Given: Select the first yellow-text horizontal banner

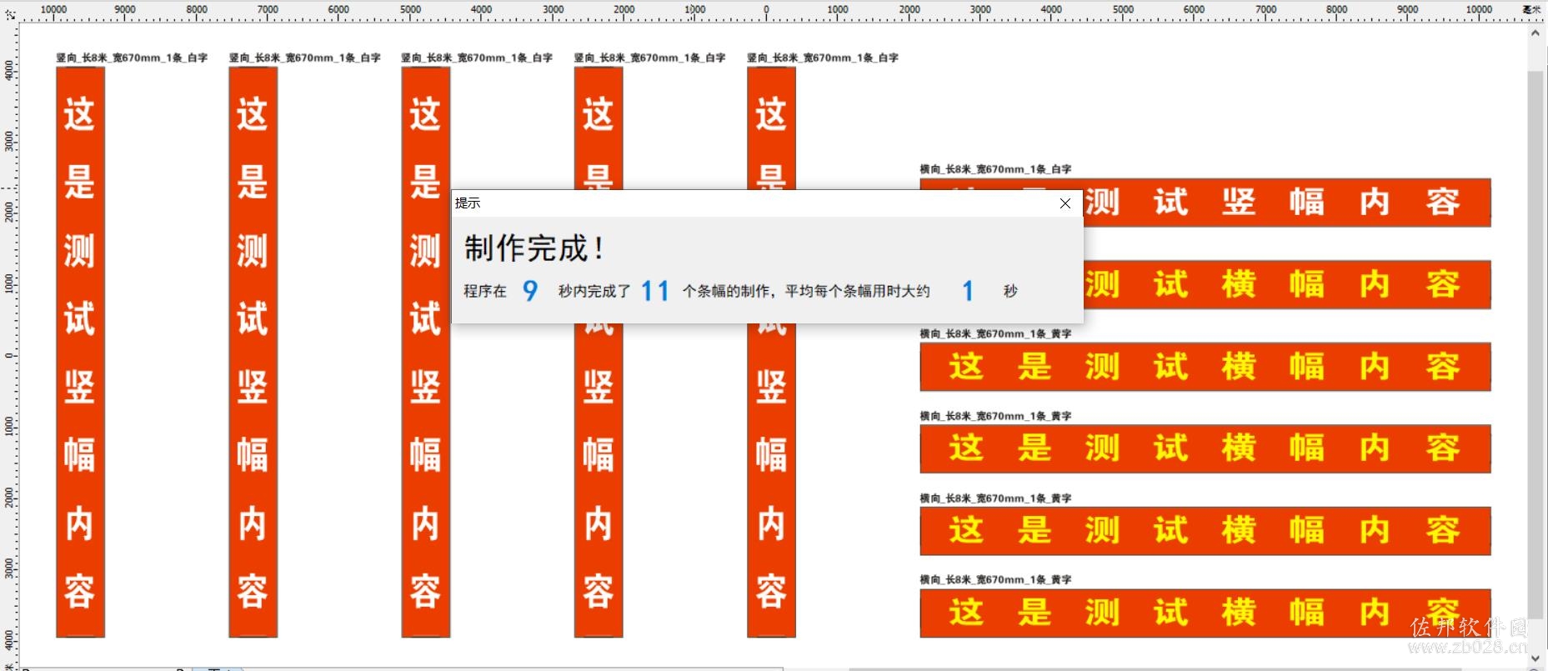Looking at the screenshot, I should click(1205, 367).
